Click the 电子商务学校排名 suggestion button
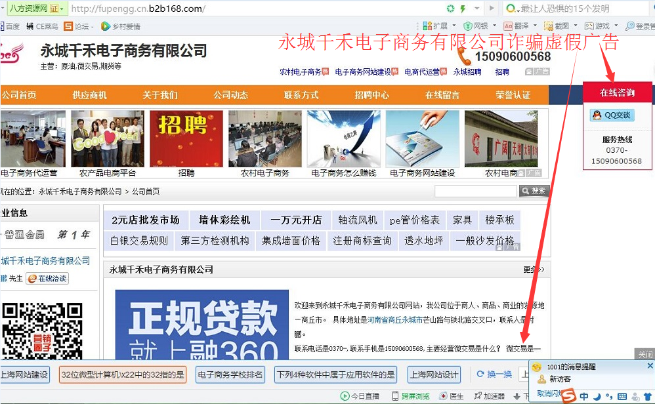 pyautogui.click(x=230, y=374)
